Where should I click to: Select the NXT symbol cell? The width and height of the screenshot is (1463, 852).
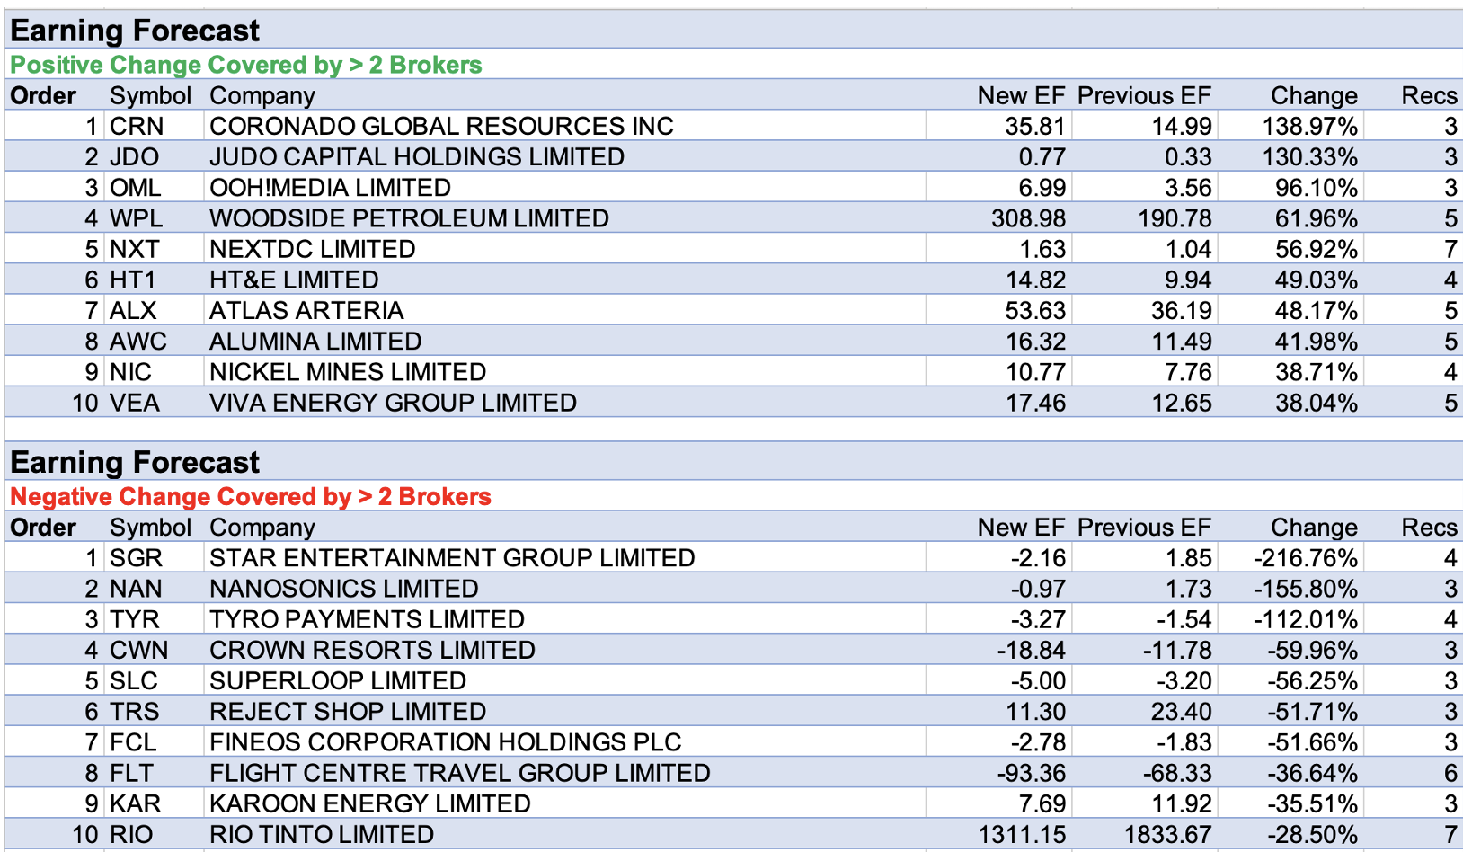(135, 249)
